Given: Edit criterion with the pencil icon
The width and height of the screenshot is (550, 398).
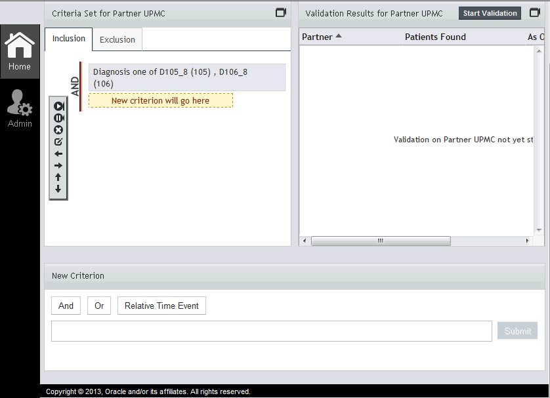Looking at the screenshot, I should coord(58,142).
